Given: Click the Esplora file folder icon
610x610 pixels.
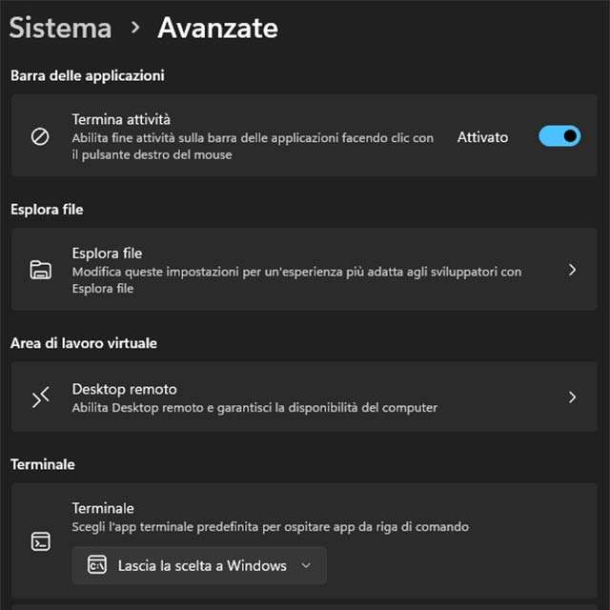Looking at the screenshot, I should tap(40, 270).
